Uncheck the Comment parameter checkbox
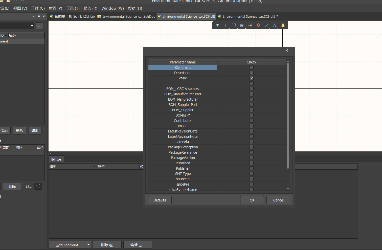 click(x=252, y=67)
